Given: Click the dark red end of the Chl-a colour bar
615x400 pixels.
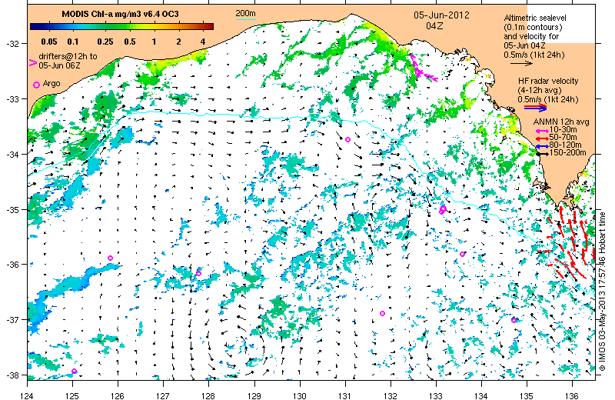Looking at the screenshot, I should [x=211, y=26].
